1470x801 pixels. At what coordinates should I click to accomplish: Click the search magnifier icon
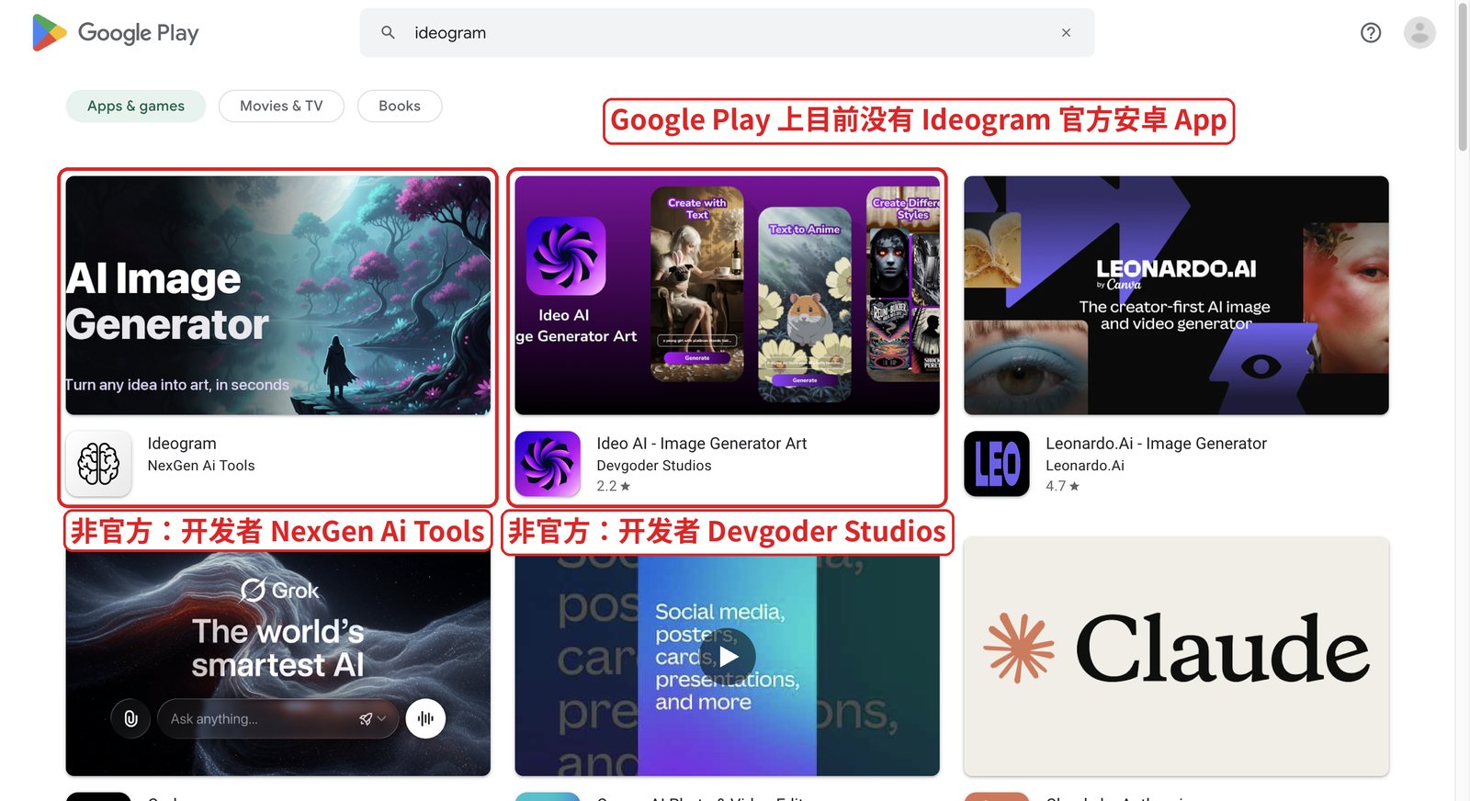click(x=389, y=32)
